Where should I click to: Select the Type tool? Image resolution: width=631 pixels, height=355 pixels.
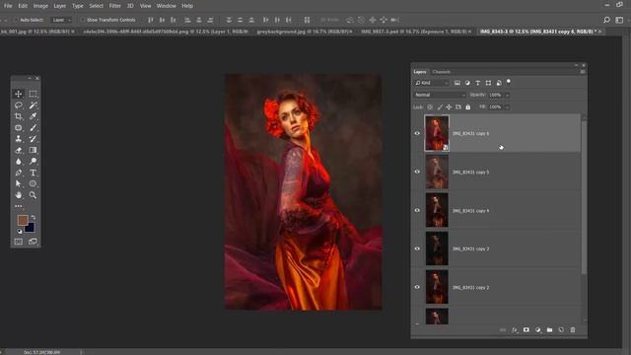tap(33, 173)
